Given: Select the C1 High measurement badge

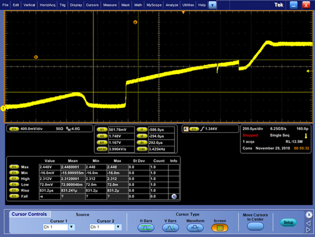Looking at the screenshot, I should [14, 179].
